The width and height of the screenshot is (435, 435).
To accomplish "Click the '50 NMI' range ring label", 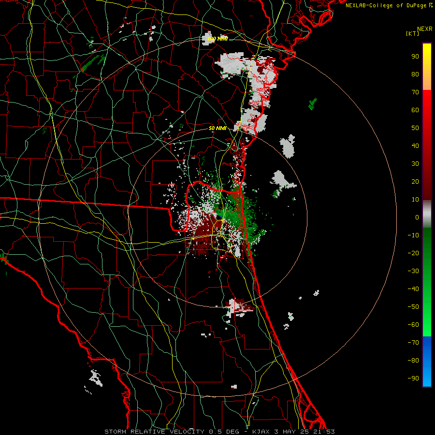I will coord(217,128).
